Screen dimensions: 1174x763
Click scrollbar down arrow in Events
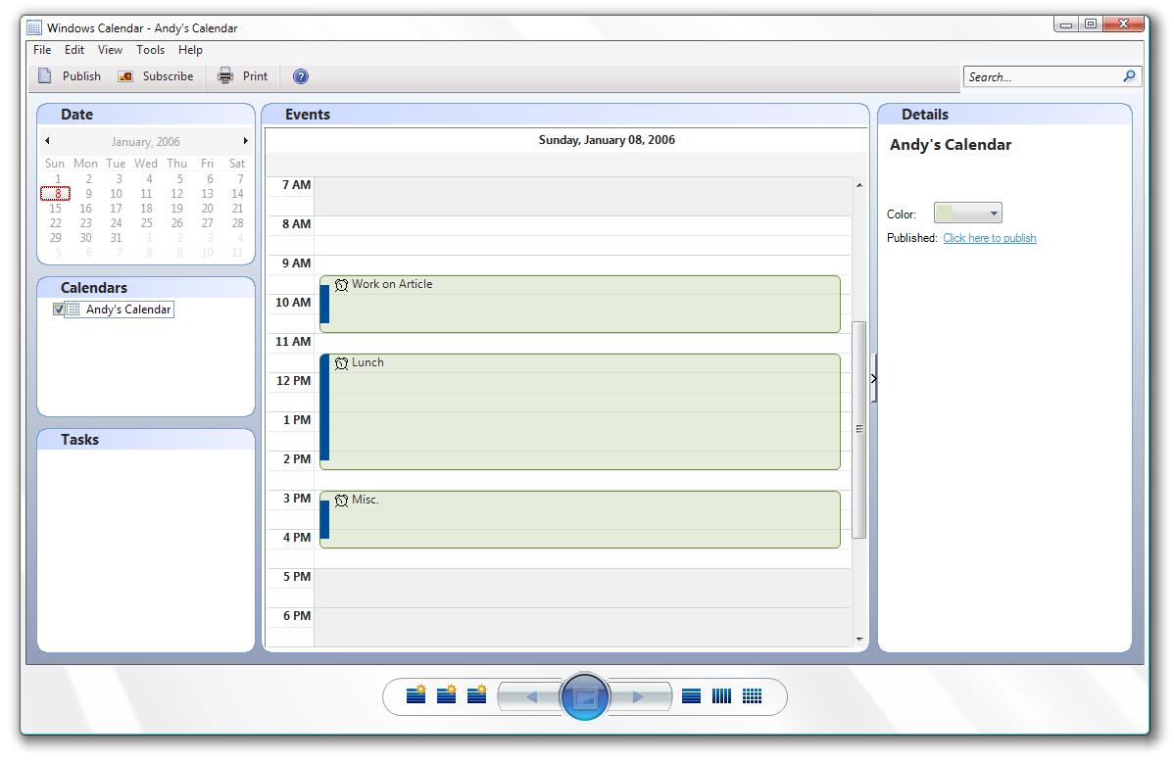pos(859,639)
